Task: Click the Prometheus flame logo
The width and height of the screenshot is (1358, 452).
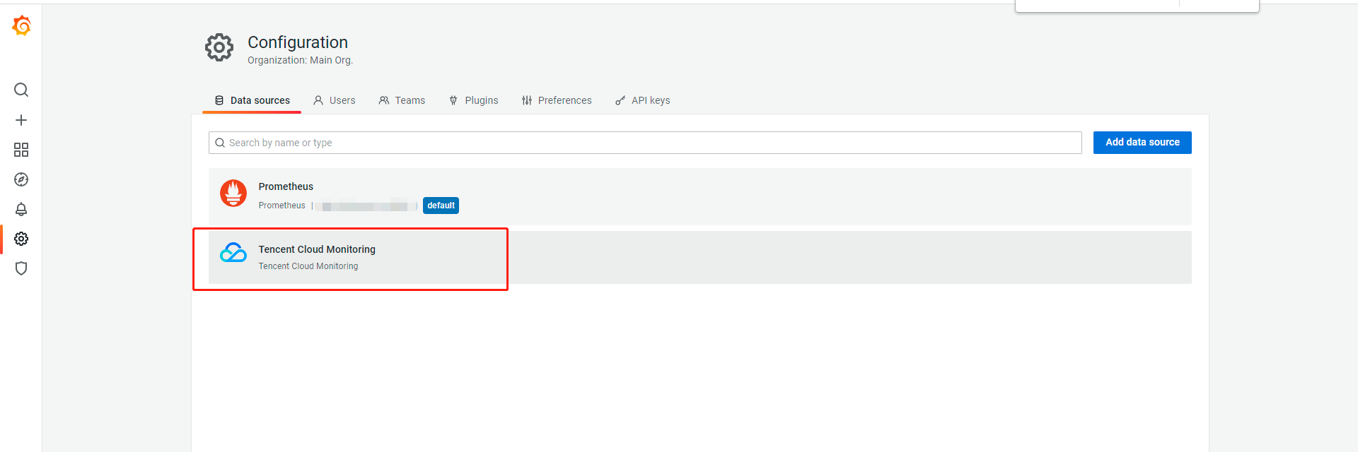Action: point(233,194)
